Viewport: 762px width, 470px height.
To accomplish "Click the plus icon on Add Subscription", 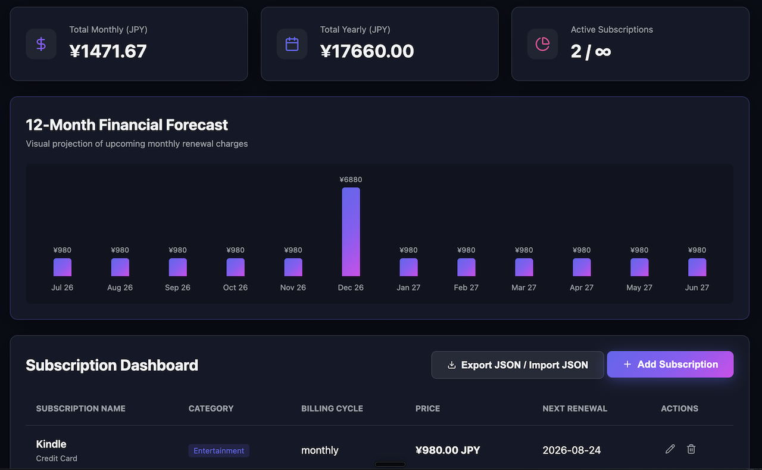I will pos(627,365).
